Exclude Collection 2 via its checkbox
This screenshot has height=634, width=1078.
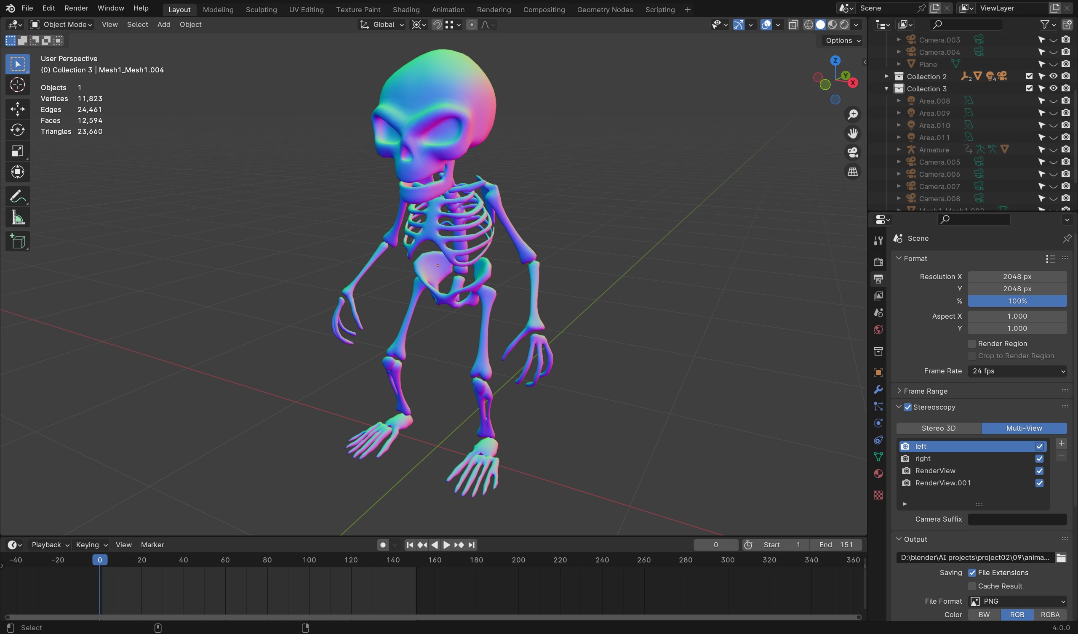tap(1029, 77)
